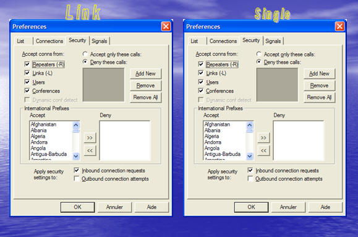Select Andorra in Link window Accept list
Screen dimensions: 358x237
pyautogui.click(x=51, y=142)
